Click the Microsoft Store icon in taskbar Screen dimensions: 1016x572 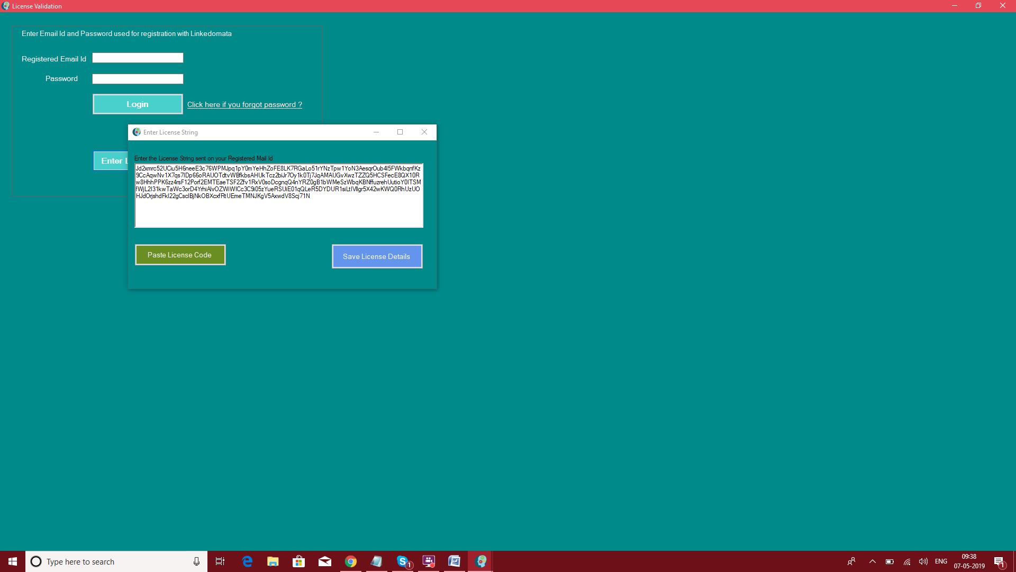298,561
